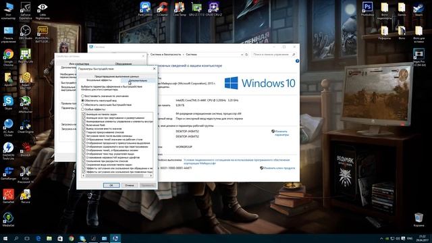Open Microsoft Edge from the taskbar
The height and width of the screenshot is (243, 432).
[38, 238]
